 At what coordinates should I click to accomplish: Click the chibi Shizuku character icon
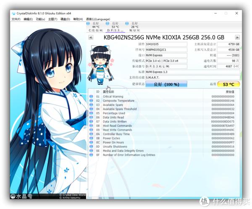pyautogui.click(x=101, y=65)
